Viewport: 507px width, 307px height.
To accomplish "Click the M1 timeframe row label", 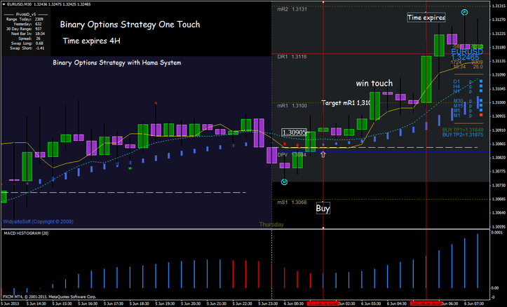I will [457, 115].
